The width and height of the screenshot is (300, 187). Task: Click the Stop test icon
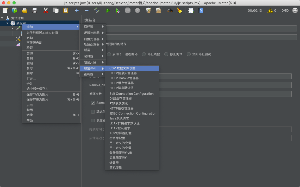(x=128, y=10)
